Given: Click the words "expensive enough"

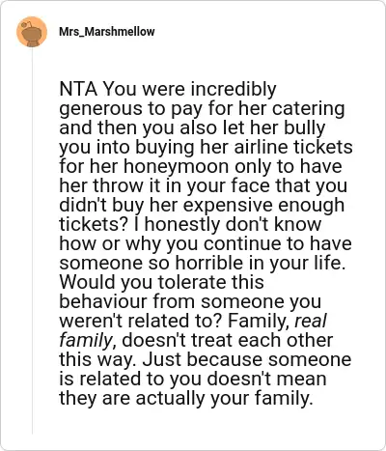Looking at the screenshot, I should click(262, 205).
